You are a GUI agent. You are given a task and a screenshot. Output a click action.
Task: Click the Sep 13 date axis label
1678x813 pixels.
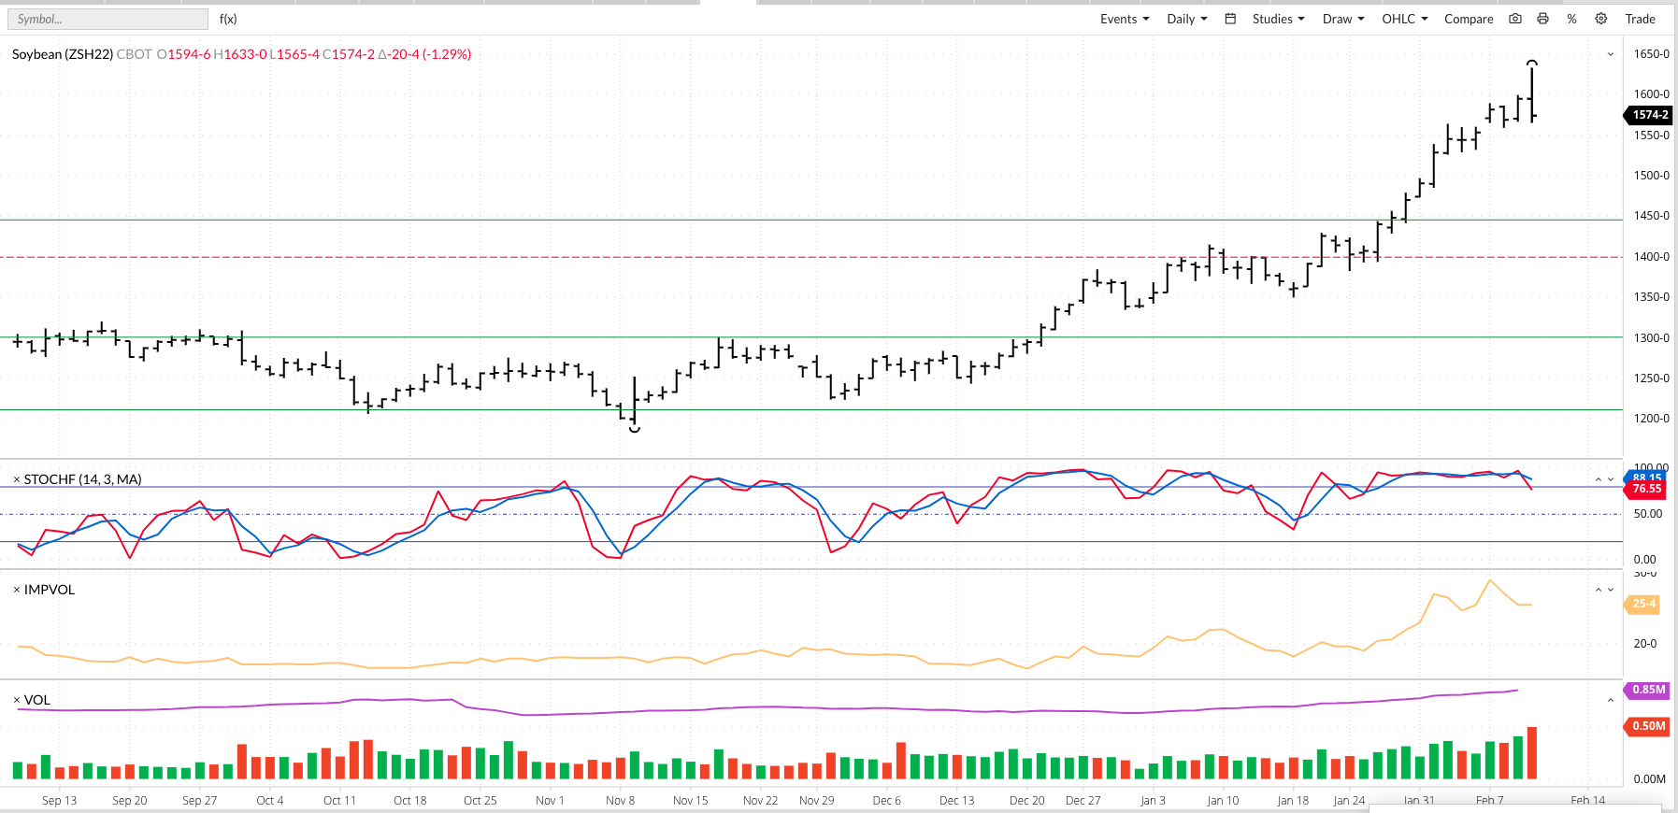pyautogui.click(x=60, y=801)
